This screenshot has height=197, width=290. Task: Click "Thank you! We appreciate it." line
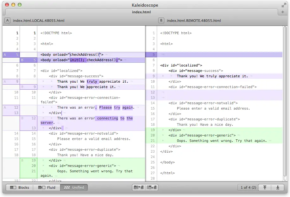coord(86,87)
